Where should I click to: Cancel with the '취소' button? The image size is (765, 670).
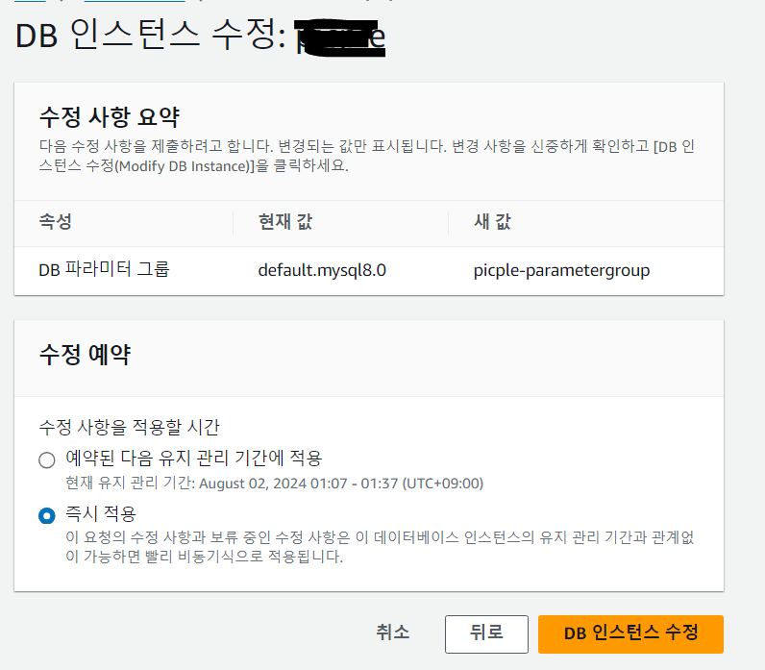392,633
